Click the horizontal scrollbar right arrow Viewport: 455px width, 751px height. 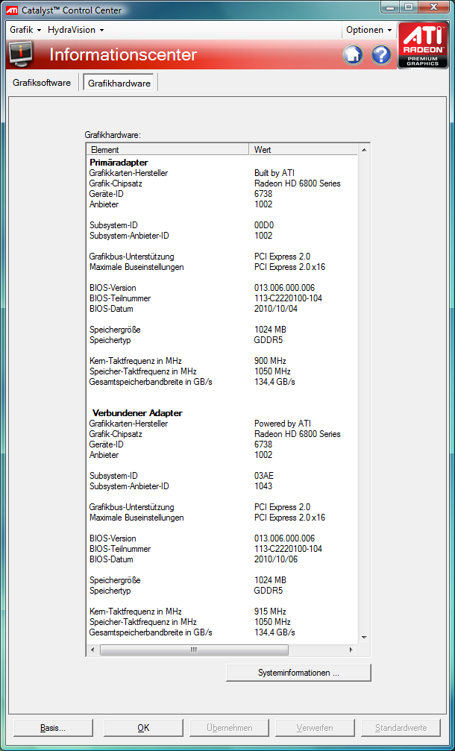click(x=351, y=650)
